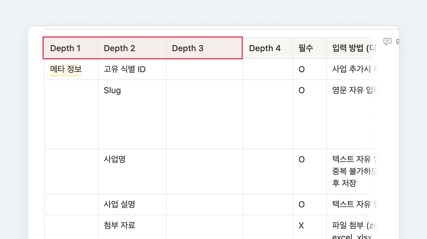
Task: Click the O mark in the 사업명 row
Action: (302, 159)
